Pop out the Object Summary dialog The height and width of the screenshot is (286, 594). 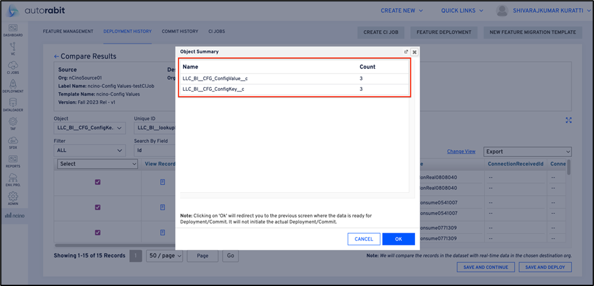(406, 52)
